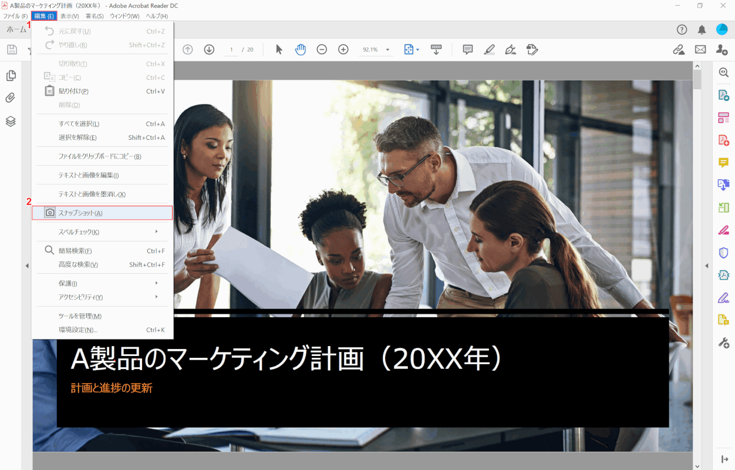Image resolution: width=735 pixels, height=470 pixels.
Task: Click the attachments paperclip icon in left sidebar
Action: pyautogui.click(x=9, y=98)
